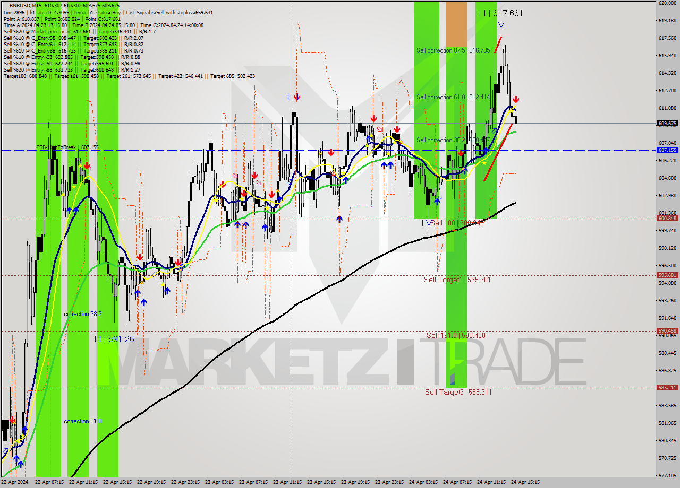Select 'Sell %10 @ Entry -23: 622.805' row
This screenshot has width=680, height=488.
point(72,57)
